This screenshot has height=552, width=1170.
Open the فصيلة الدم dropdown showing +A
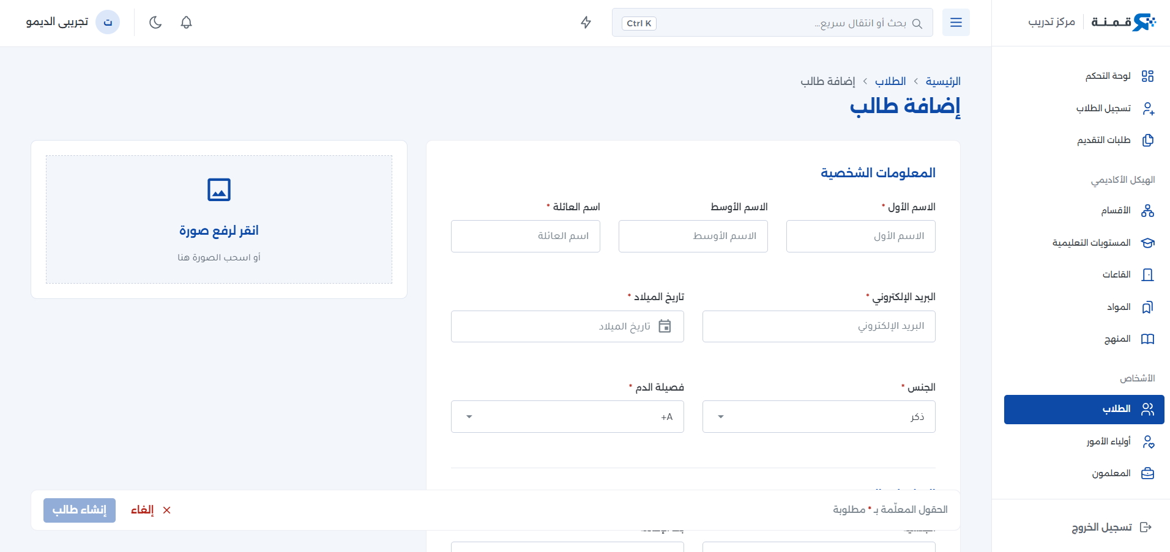click(567, 416)
